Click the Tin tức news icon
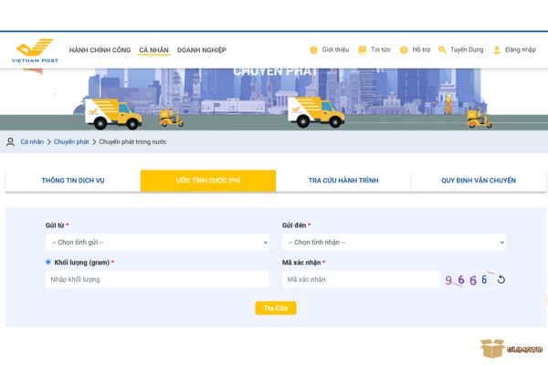Image resolution: width=548 pixels, height=365 pixels. [362, 50]
